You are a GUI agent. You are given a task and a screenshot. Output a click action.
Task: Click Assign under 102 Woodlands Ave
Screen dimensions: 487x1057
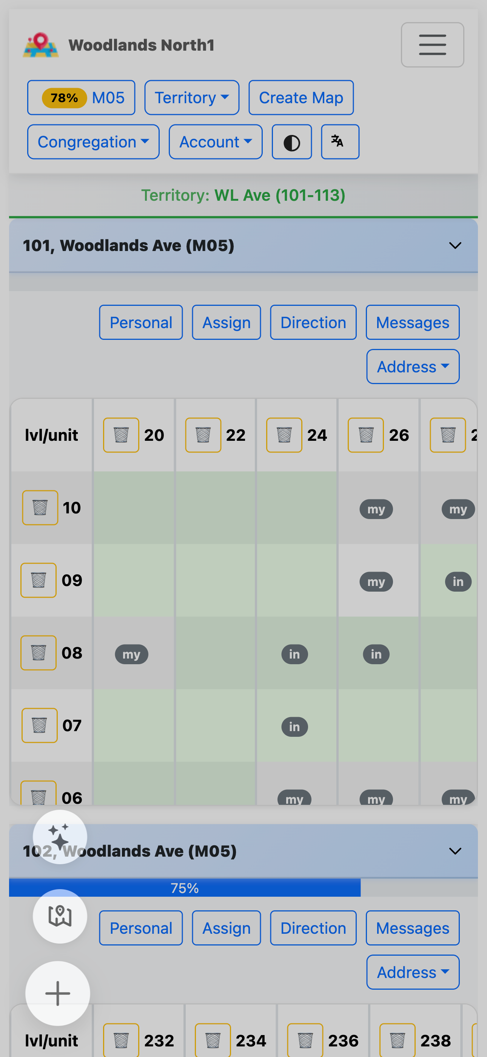(226, 928)
